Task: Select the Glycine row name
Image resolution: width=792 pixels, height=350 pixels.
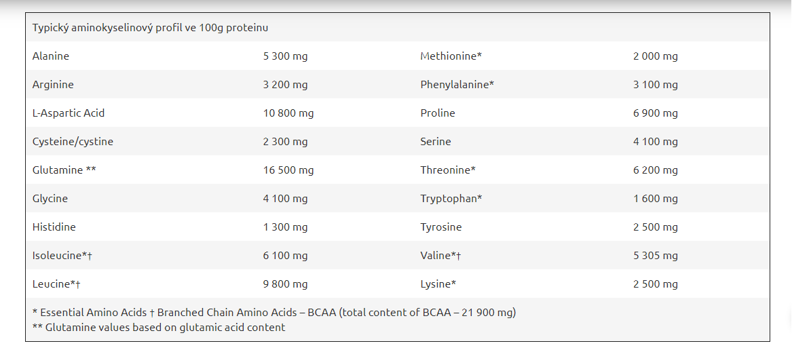Action: (50, 199)
